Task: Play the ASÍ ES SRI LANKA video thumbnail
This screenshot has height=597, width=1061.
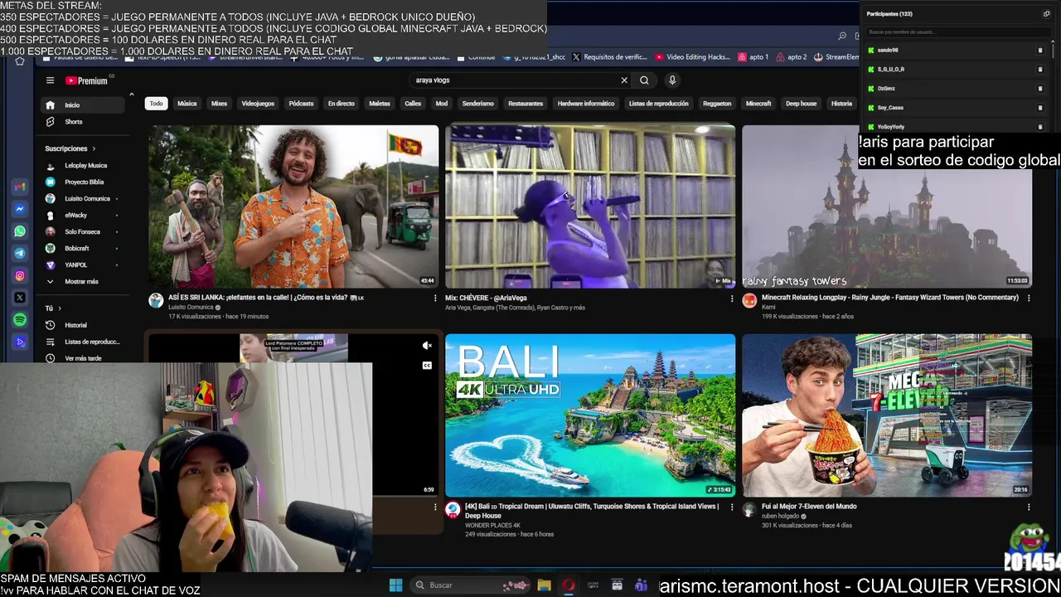Action: (x=293, y=206)
